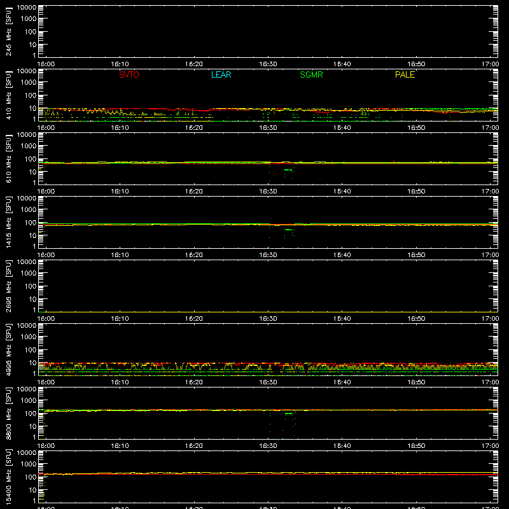Image resolution: width=509 pixels, height=509 pixels.
Task: Click the 1000 tick label on 610 MHz axis
Action: click(29, 146)
